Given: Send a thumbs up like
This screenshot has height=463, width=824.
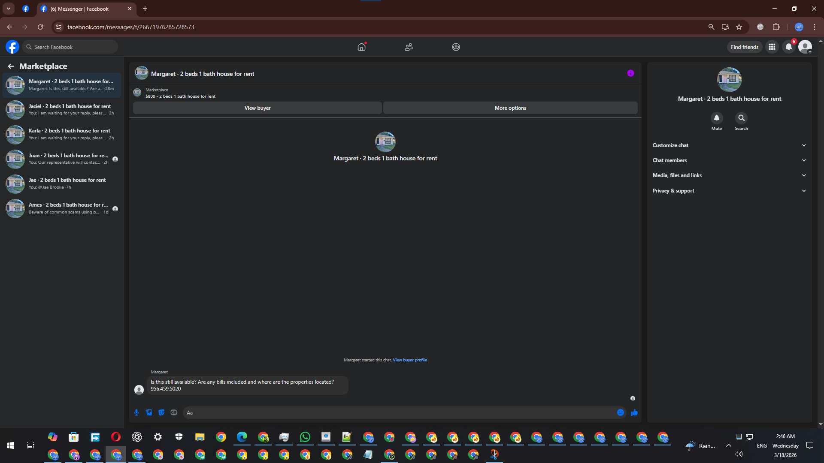Looking at the screenshot, I should coord(634,412).
